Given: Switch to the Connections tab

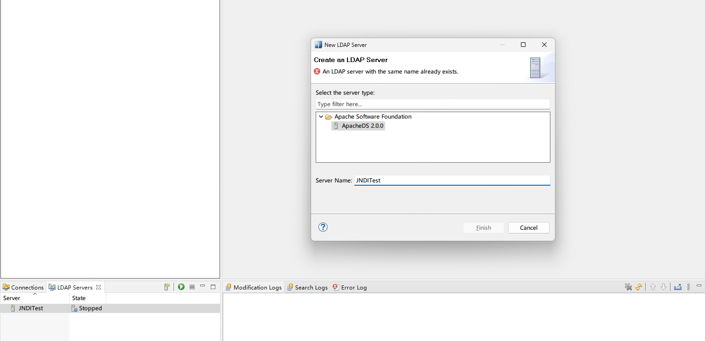Looking at the screenshot, I should tap(23, 287).
